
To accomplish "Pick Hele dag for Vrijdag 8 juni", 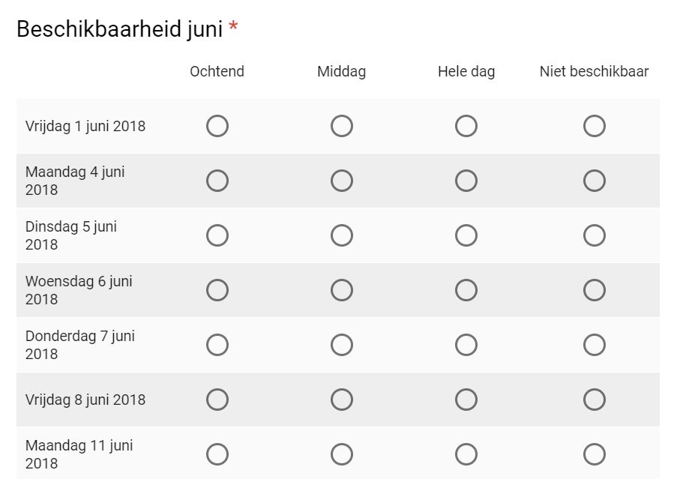I will [x=466, y=400].
